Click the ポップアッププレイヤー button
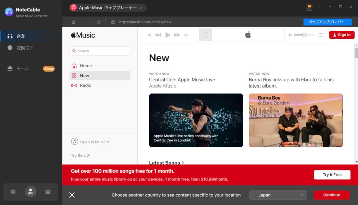The height and width of the screenshot is (205, 358). click(327, 22)
